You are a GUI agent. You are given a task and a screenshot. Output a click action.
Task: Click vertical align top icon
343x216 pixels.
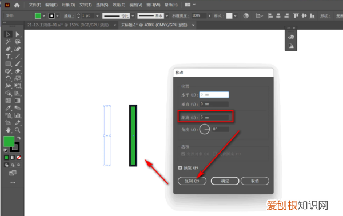[x=296, y=16]
